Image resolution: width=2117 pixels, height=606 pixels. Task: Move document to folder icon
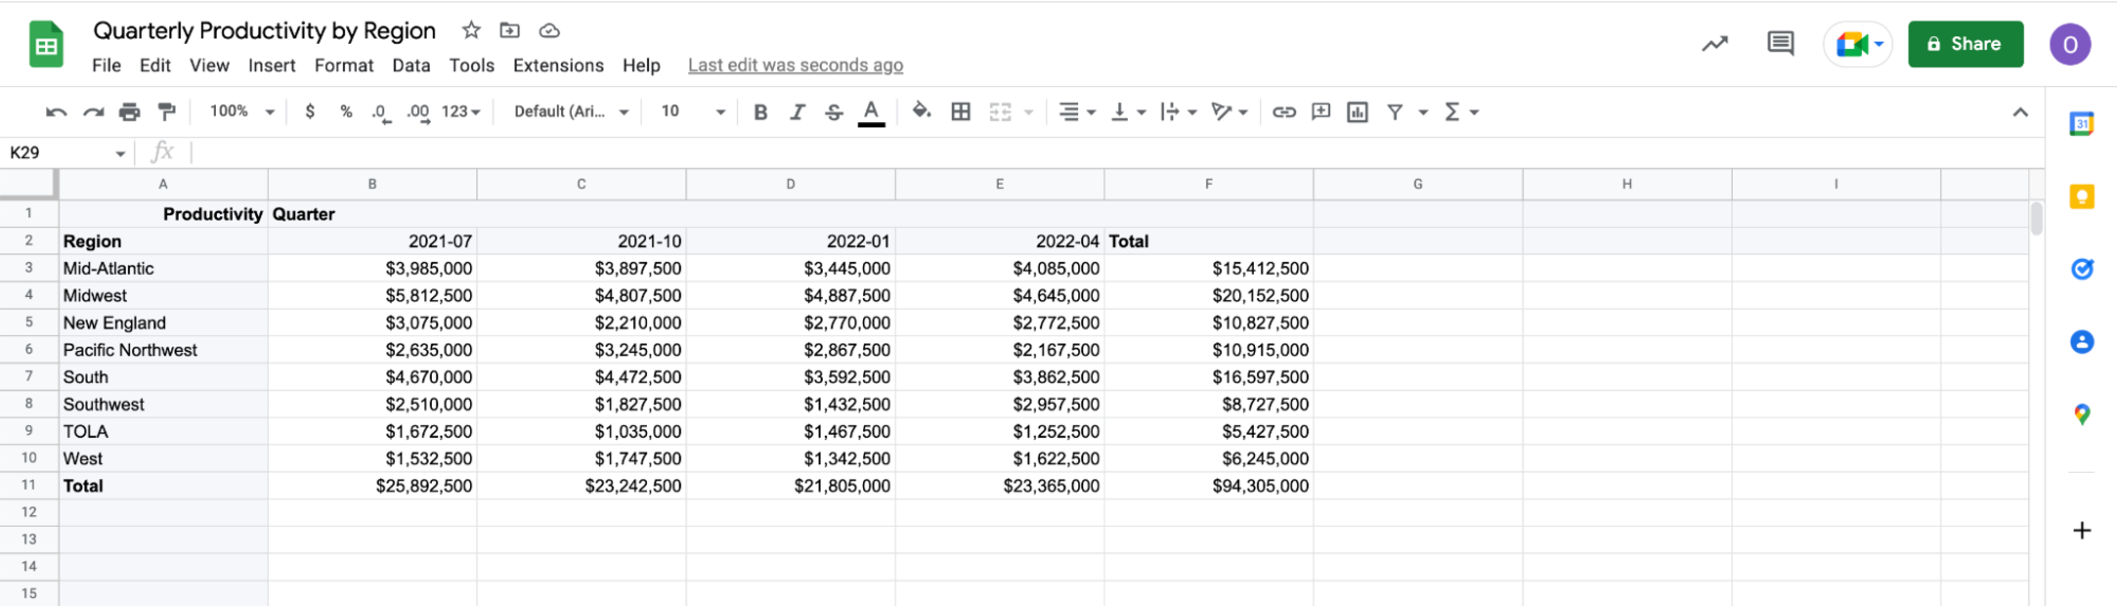pyautogui.click(x=509, y=30)
